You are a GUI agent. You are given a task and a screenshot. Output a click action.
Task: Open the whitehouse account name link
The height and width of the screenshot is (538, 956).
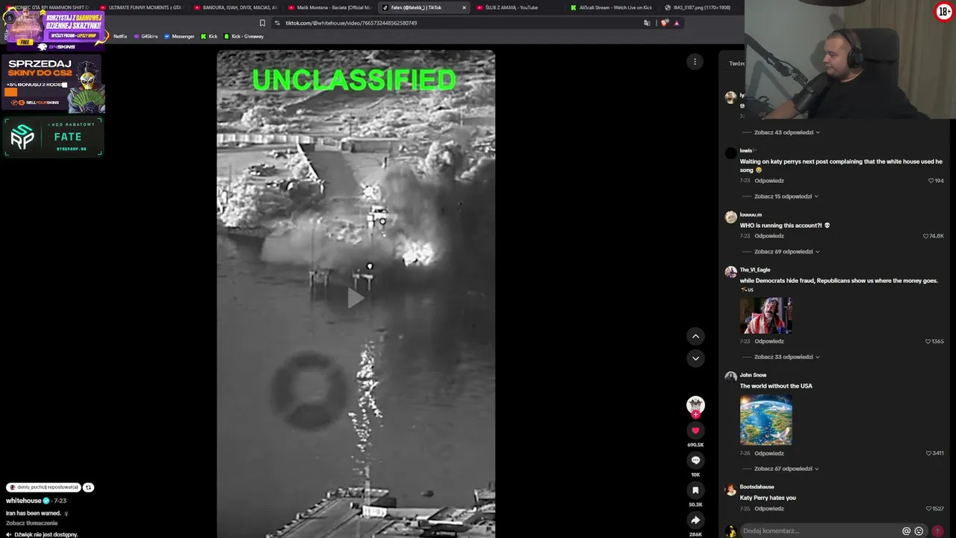coord(24,501)
